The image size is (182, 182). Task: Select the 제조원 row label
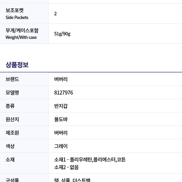click(12, 133)
